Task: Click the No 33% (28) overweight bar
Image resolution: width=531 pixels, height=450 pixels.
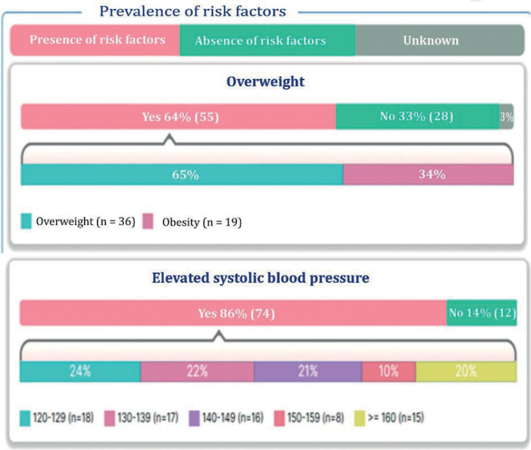Action: pos(418,117)
